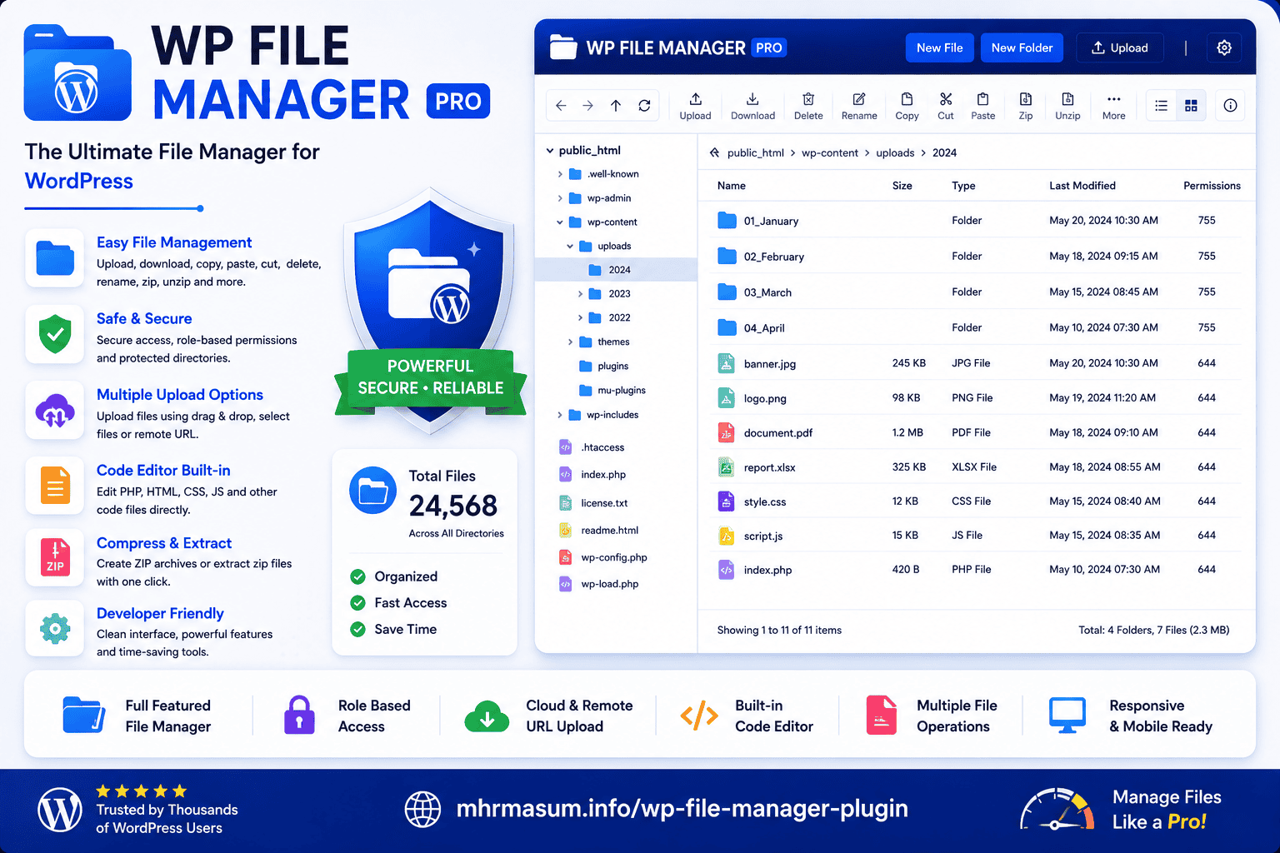
Task: Click the banner.jpg file icon
Action: click(727, 363)
